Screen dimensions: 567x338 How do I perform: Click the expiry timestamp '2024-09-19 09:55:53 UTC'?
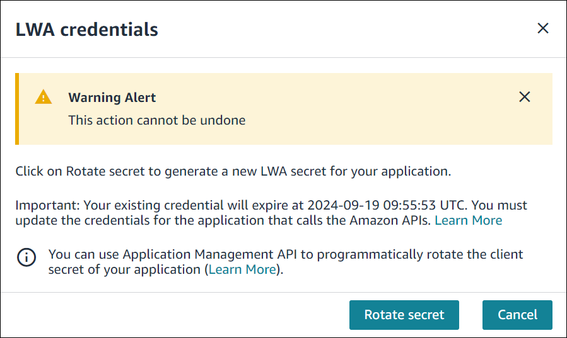click(x=385, y=205)
